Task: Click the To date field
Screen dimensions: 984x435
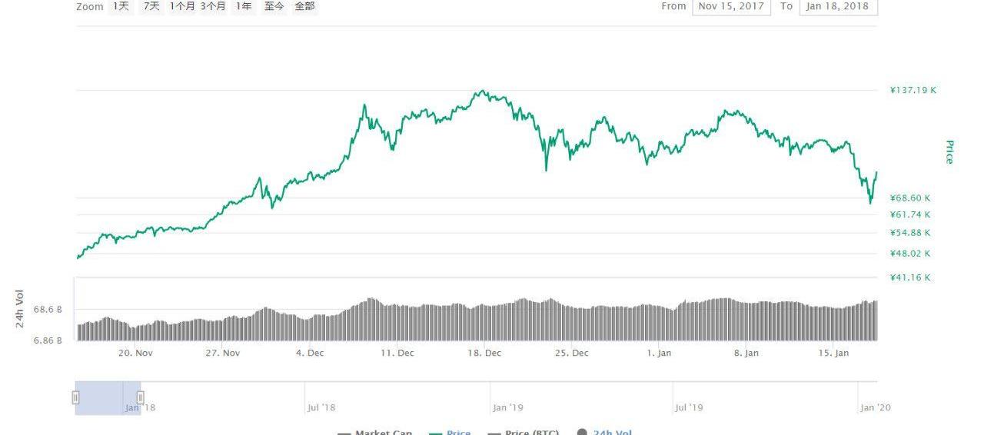Action: (x=838, y=6)
